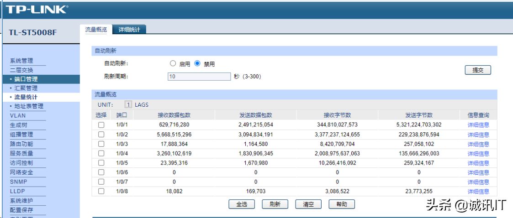Click the 刷新周期 input field
513x218 pixels.
(x=199, y=77)
